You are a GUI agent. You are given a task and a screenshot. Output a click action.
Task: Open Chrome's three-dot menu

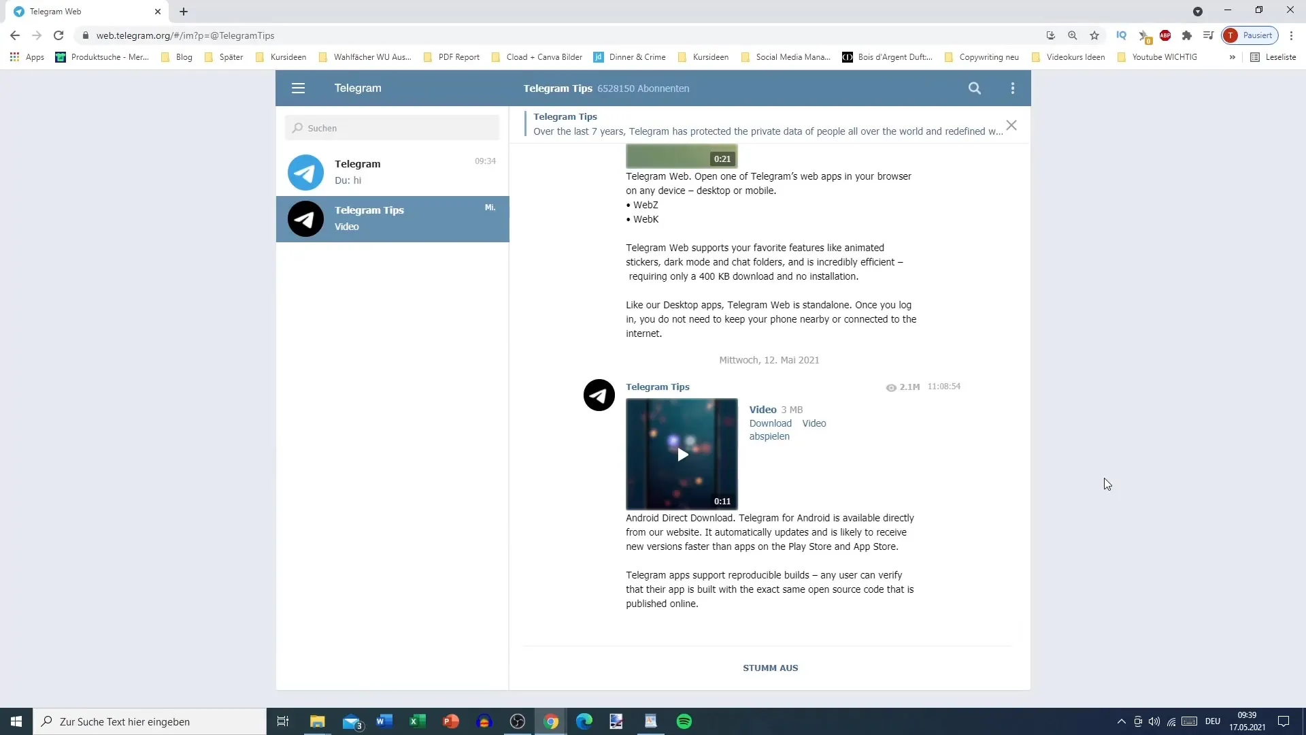tap(1292, 35)
